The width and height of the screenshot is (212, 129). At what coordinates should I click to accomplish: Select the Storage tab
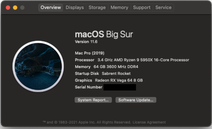[97, 7]
